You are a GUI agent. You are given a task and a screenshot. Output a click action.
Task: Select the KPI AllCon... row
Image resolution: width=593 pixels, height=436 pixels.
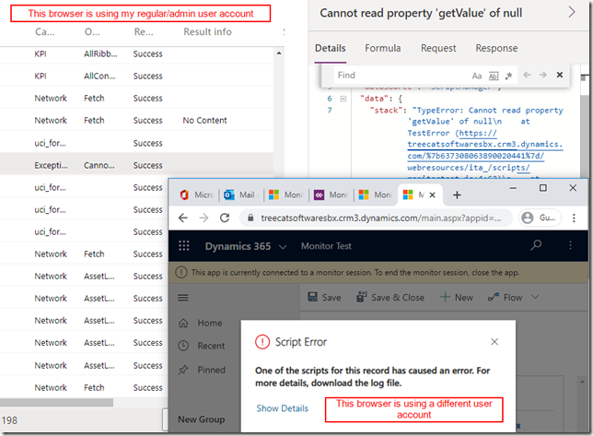click(x=136, y=77)
